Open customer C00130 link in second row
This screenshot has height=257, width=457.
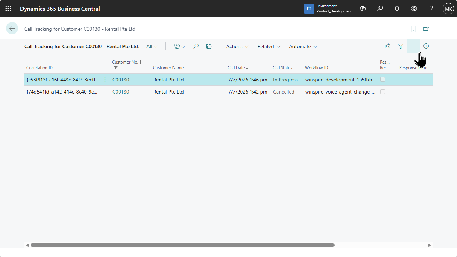[x=121, y=92]
